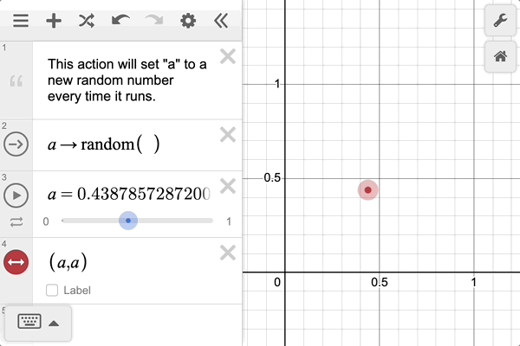
Task: Delete the random action expression
Action: 228,134
